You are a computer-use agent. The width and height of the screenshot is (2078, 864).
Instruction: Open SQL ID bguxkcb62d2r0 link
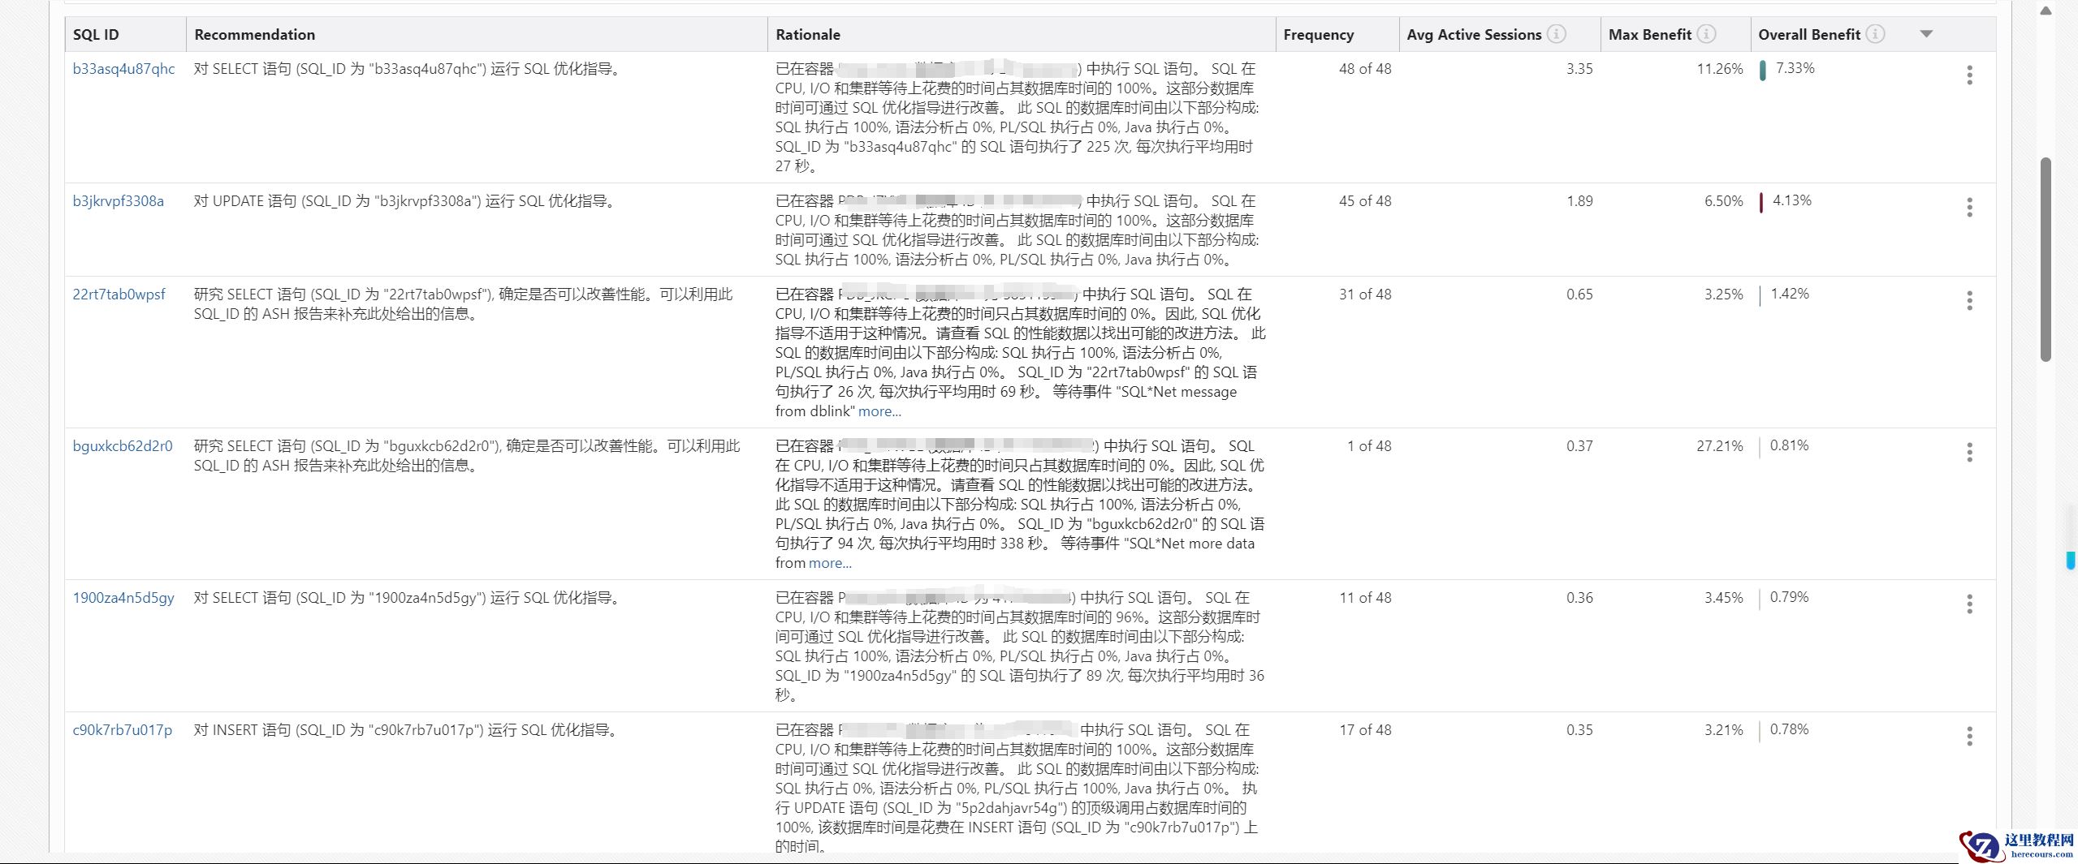123,446
